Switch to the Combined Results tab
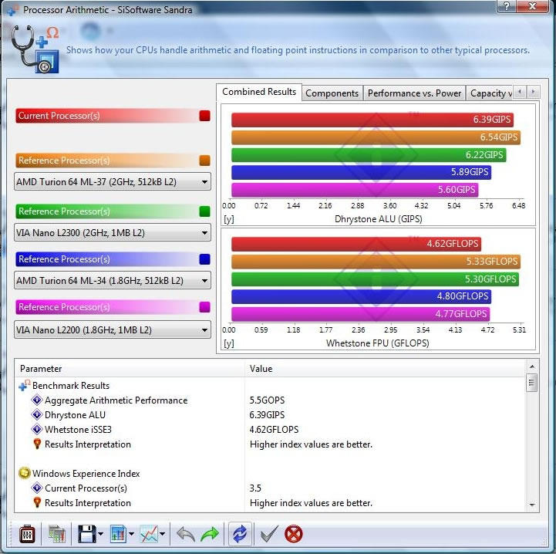556x554 pixels. [x=259, y=92]
